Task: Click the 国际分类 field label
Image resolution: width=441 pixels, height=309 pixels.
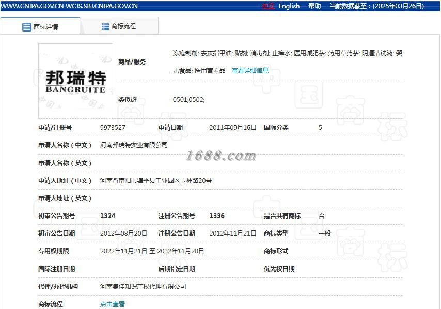Action: pyautogui.click(x=276, y=128)
